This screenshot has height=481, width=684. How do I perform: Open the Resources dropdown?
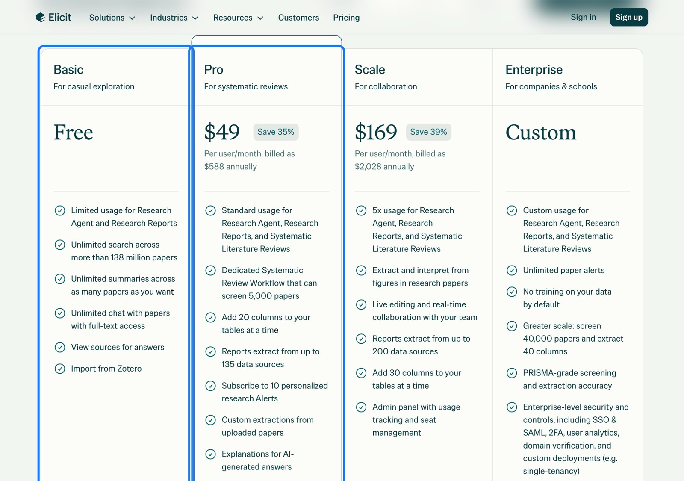pos(238,18)
